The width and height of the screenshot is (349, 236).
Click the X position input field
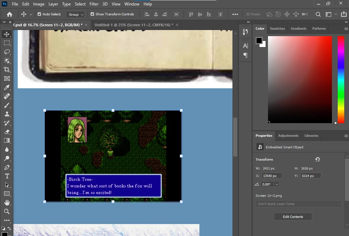pos(272,176)
